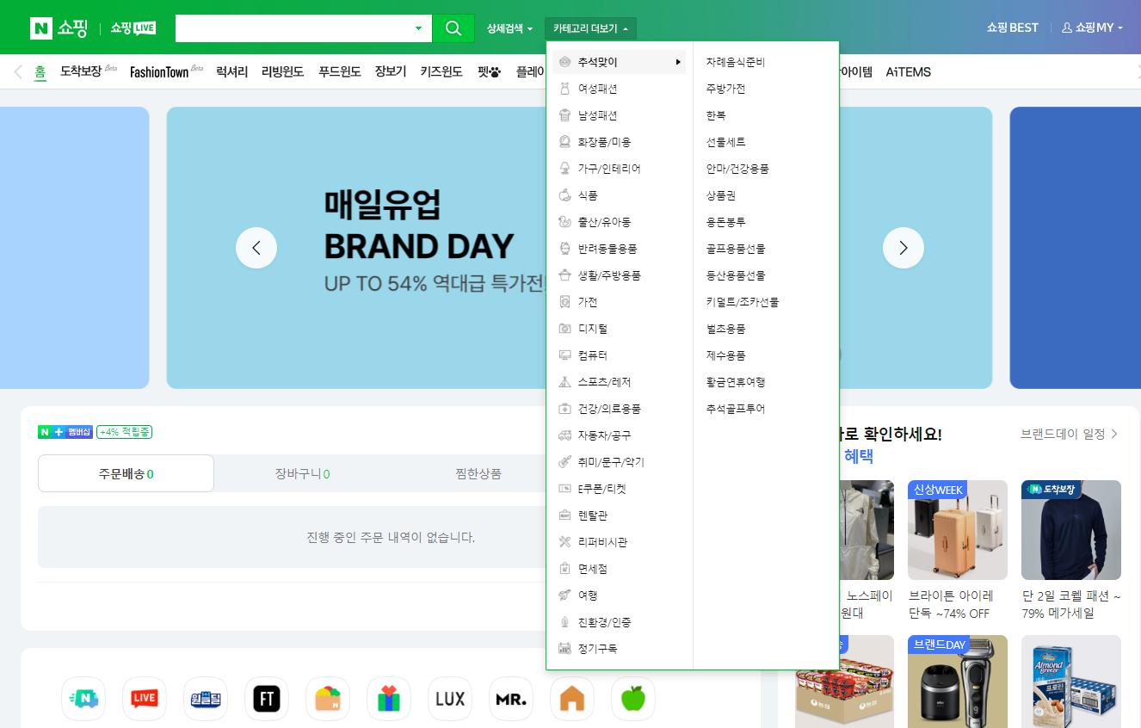
Task: Click the +4% 적립중 badge
Action: [124, 432]
